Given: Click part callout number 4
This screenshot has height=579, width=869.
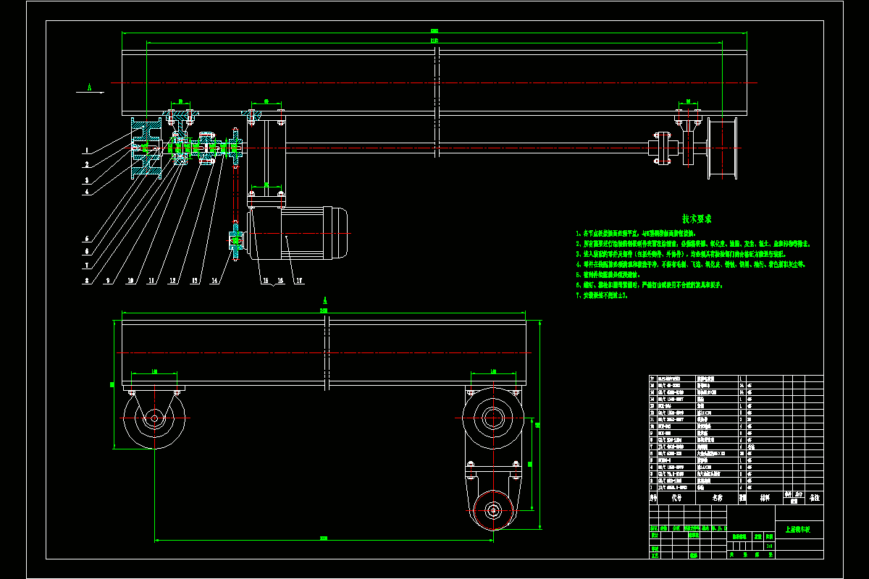Looking at the screenshot, I should coord(86,193).
